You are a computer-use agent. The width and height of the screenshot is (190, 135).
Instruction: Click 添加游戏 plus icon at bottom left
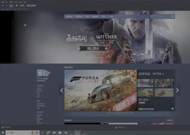3,127
